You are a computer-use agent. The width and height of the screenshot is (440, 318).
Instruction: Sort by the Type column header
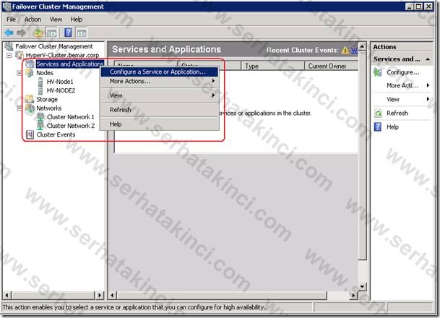click(273, 66)
